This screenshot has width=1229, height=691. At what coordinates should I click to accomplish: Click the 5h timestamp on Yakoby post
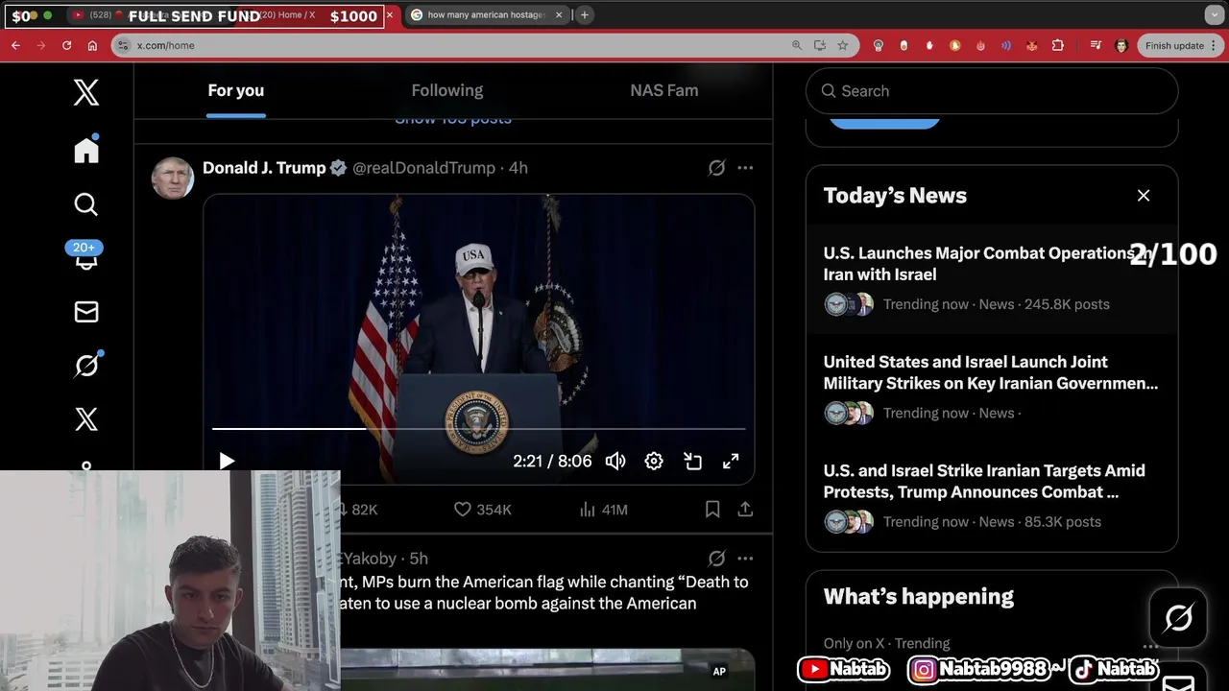coord(419,559)
